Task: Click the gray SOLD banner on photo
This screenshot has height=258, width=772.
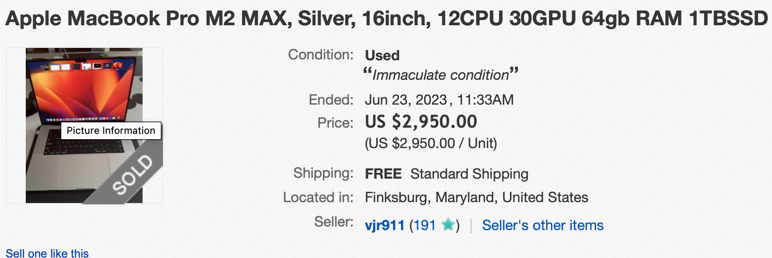Action: click(132, 175)
